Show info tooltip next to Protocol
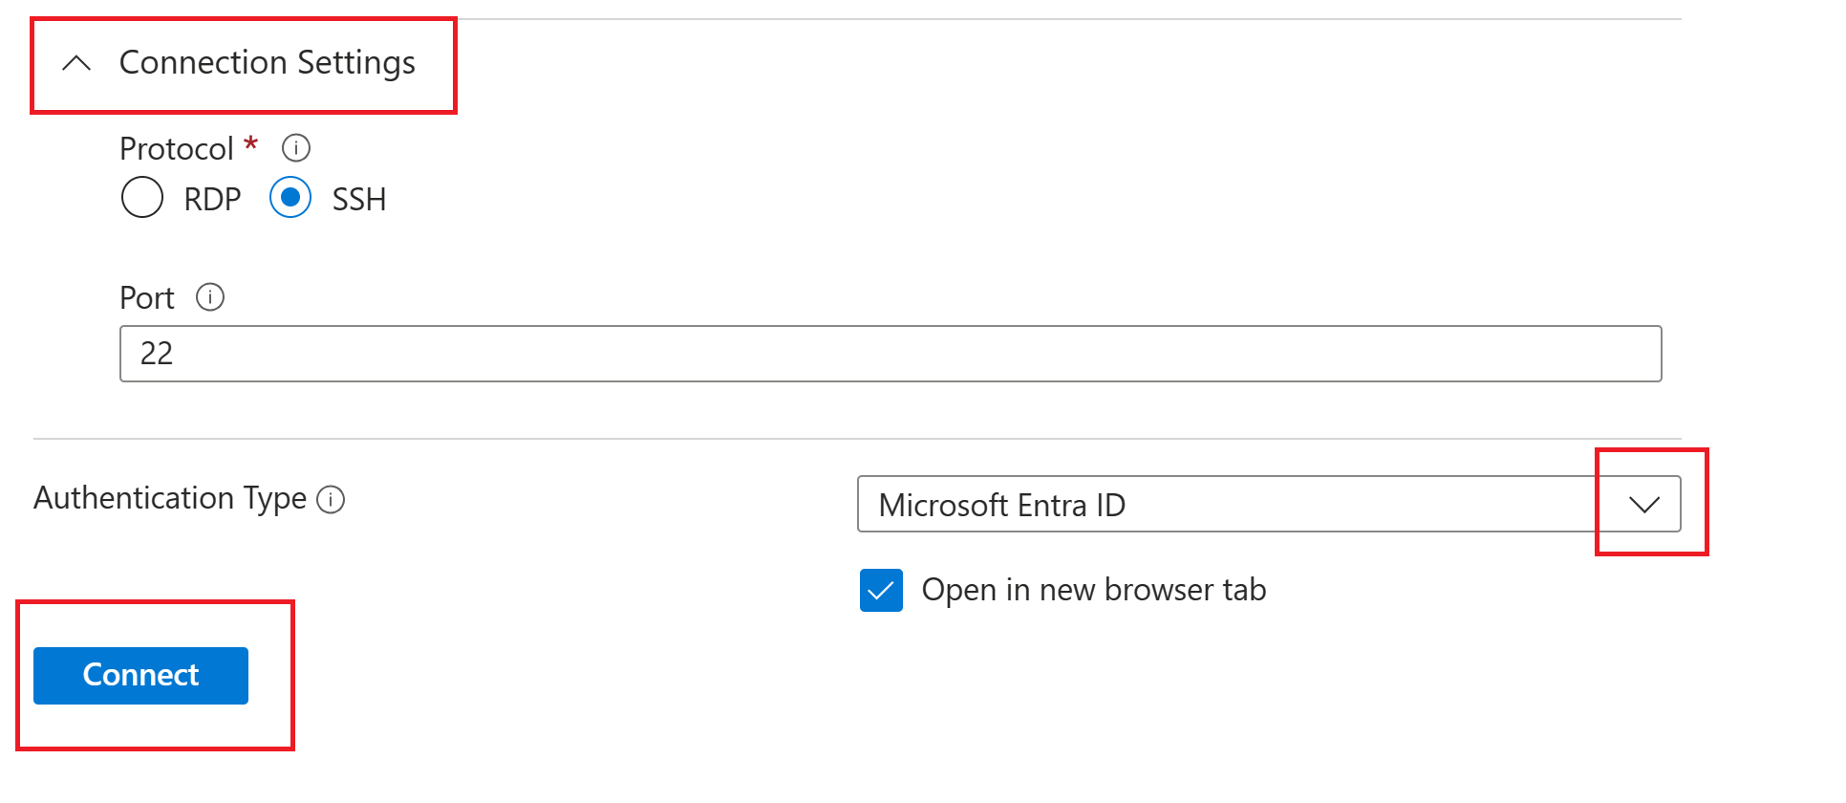 click(296, 148)
